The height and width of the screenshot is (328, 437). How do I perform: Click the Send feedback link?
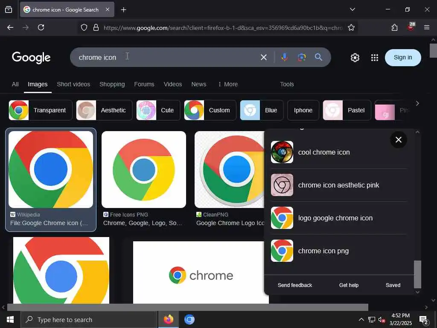click(295, 285)
